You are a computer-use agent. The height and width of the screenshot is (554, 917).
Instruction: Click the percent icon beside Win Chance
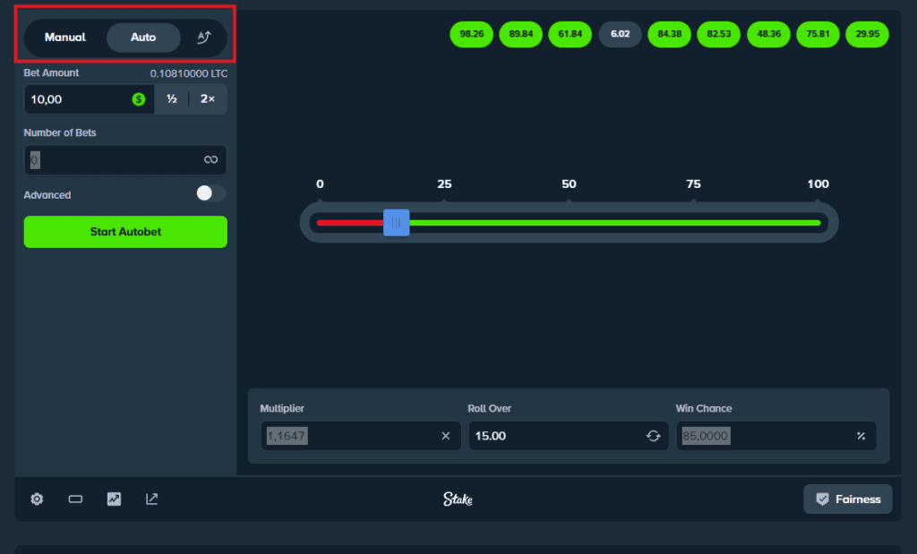coord(861,436)
